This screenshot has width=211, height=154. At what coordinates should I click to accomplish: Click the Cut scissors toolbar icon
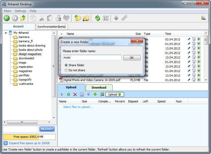[x=41, y=18]
